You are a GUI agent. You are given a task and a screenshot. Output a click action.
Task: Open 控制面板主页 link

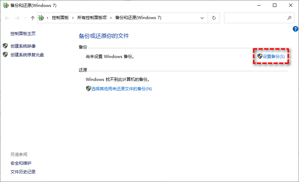[23, 34]
